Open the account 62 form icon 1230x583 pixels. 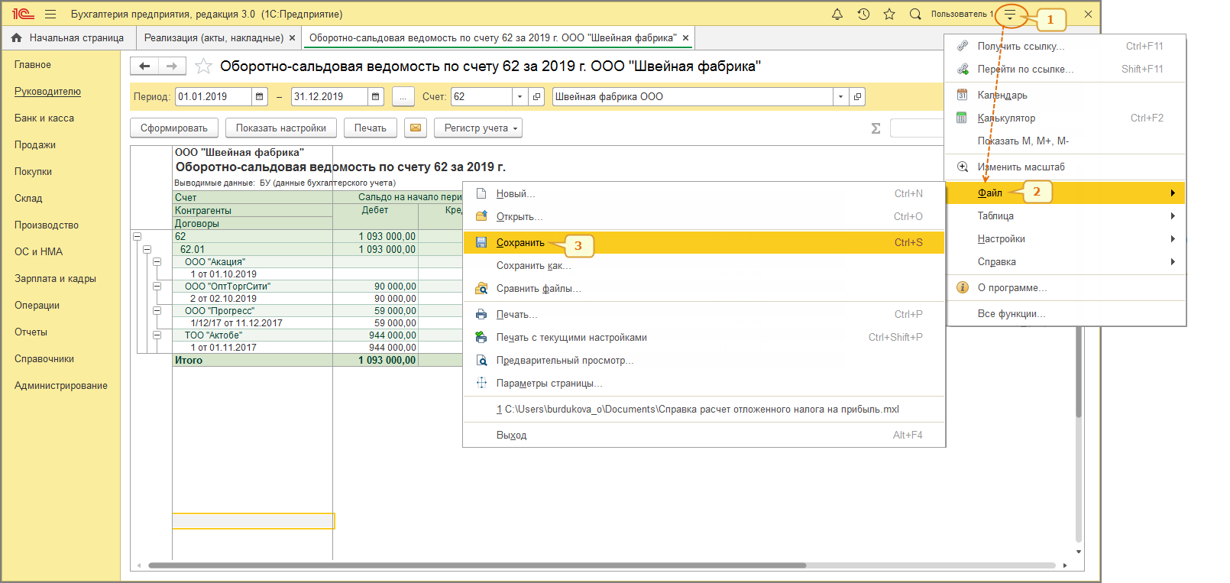coord(536,96)
